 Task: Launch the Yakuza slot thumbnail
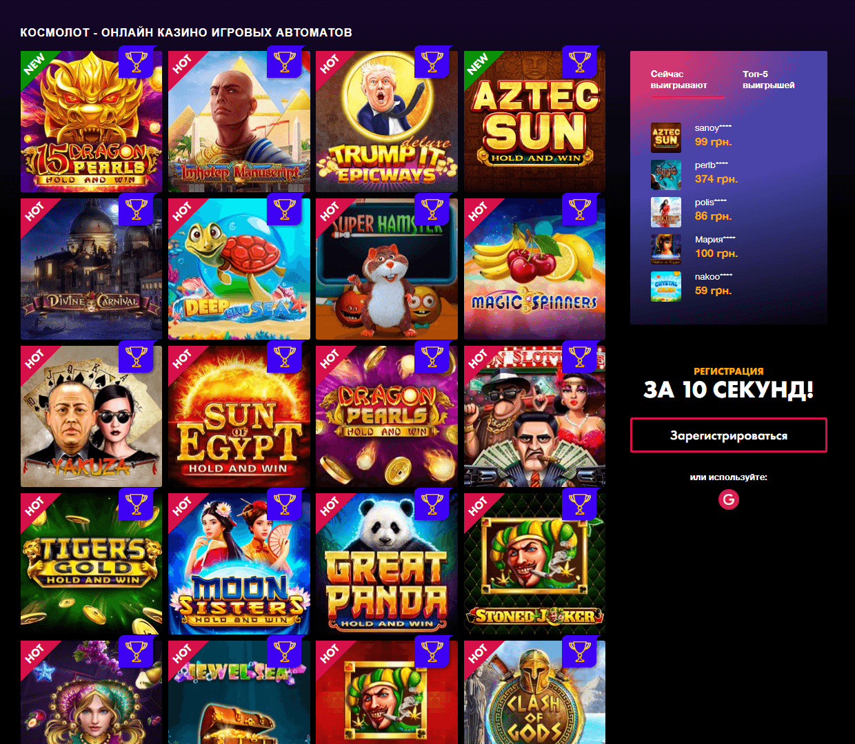tap(91, 416)
